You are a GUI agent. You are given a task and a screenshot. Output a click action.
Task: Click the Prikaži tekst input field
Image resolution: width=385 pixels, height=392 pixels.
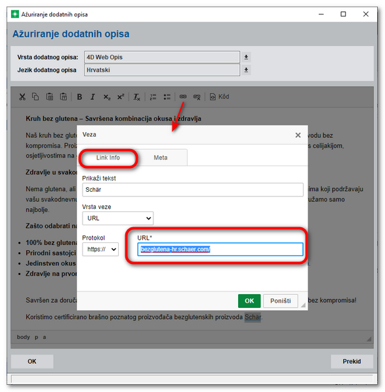pyautogui.click(x=193, y=190)
